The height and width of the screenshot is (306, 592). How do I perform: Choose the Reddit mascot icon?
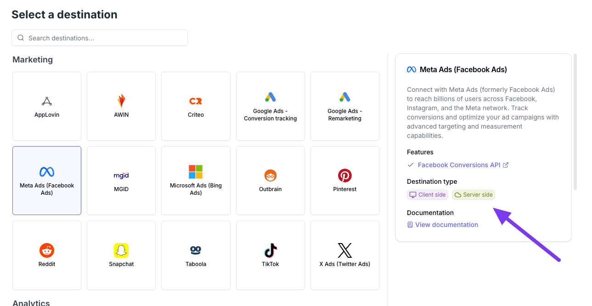point(47,250)
